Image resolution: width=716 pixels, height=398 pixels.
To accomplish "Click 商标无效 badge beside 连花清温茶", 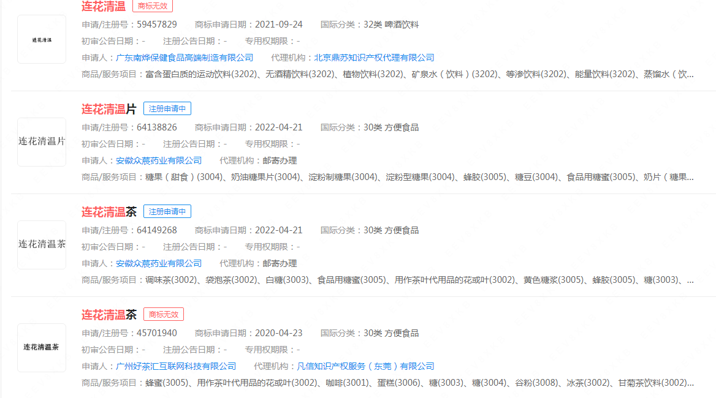I will [164, 315].
